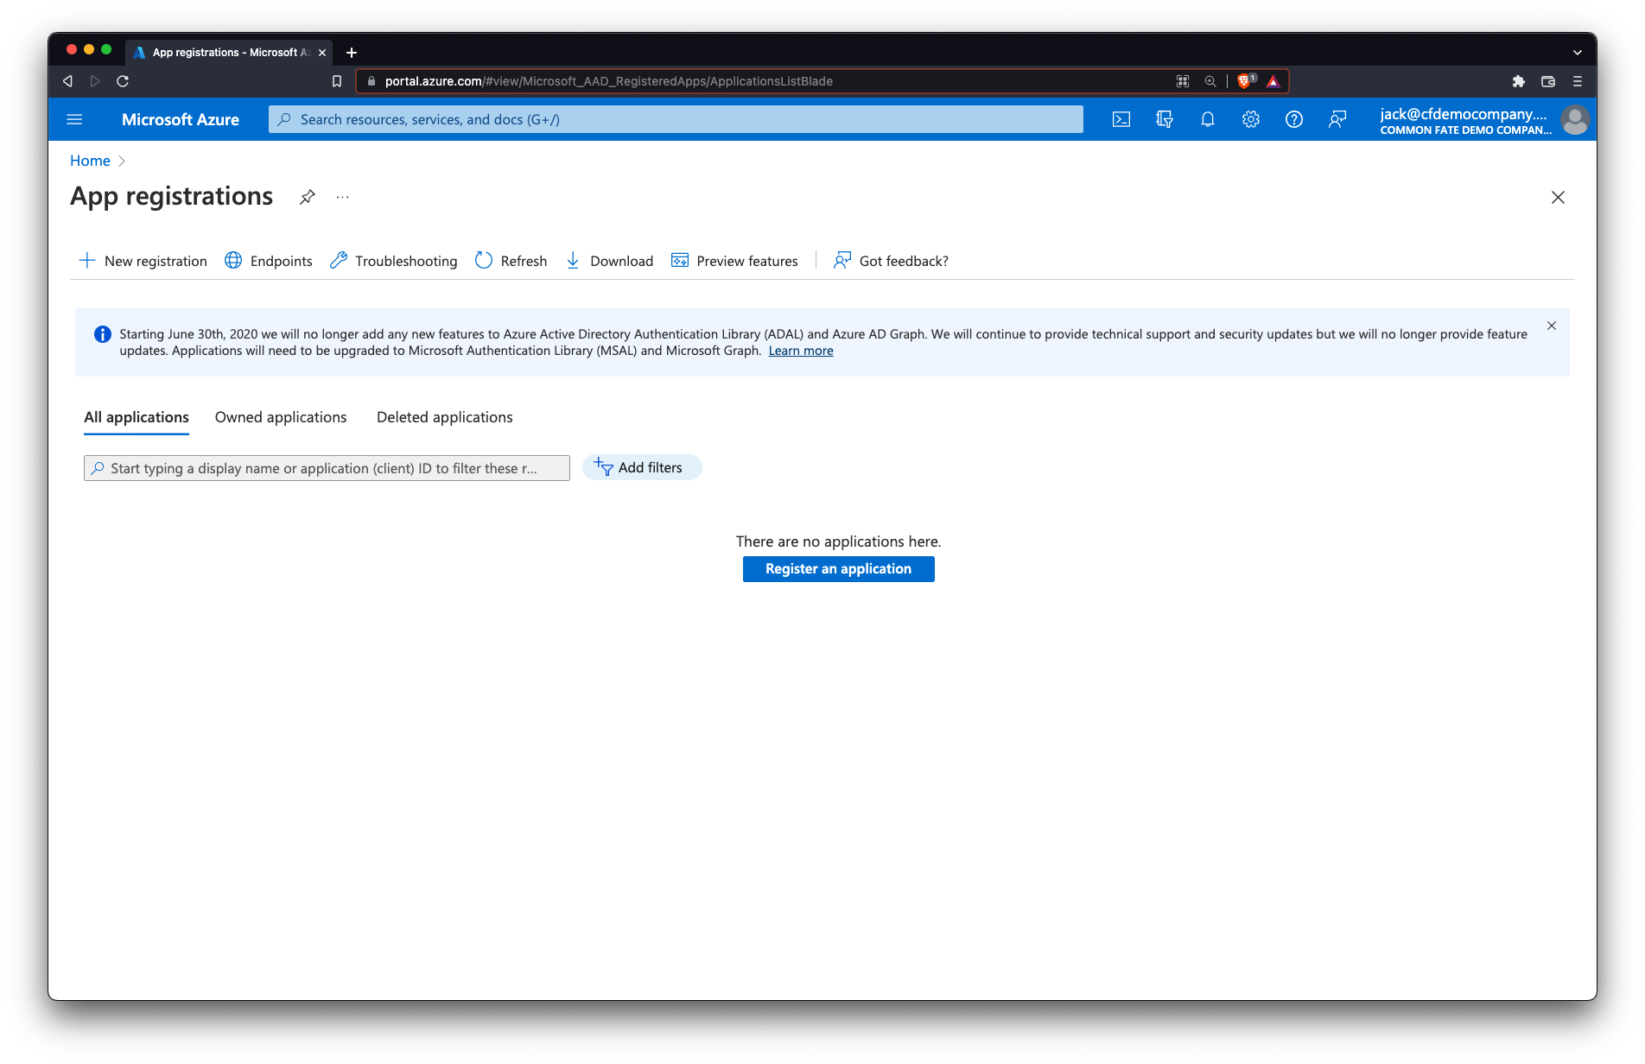Open the Brave wallet icon
The image size is (1645, 1064).
click(x=1548, y=81)
